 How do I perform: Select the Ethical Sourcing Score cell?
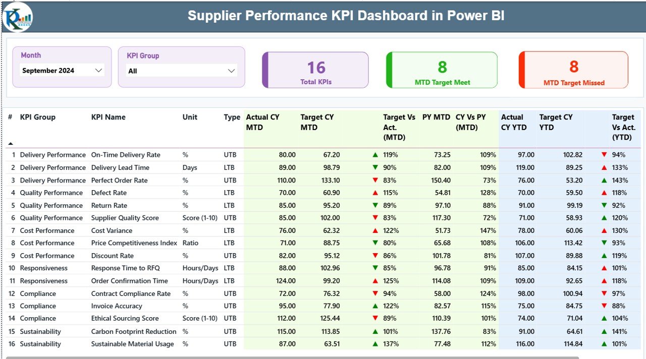(x=125, y=318)
